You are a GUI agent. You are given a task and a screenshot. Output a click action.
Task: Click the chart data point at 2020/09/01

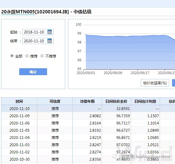click(x=86, y=35)
